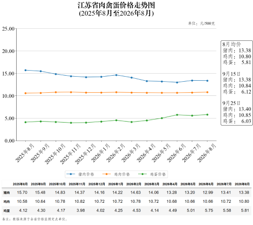
Task: Click the 2026年3月 x-axis label
Action: click(131, 153)
